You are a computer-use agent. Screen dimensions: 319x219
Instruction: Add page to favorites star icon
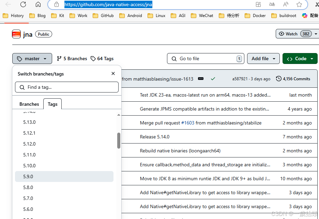299,4
